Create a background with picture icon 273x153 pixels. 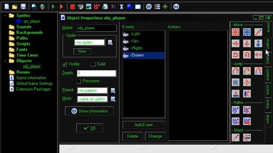pyautogui.click(x=89, y=7)
